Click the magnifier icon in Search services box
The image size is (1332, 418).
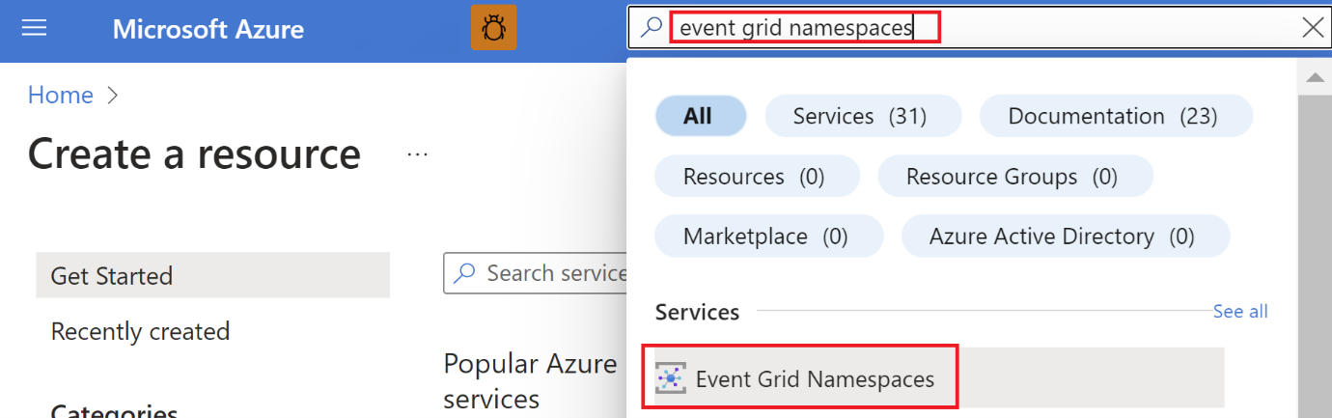click(x=465, y=273)
